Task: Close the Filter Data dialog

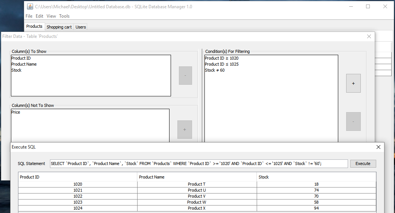Action: pos(369,36)
